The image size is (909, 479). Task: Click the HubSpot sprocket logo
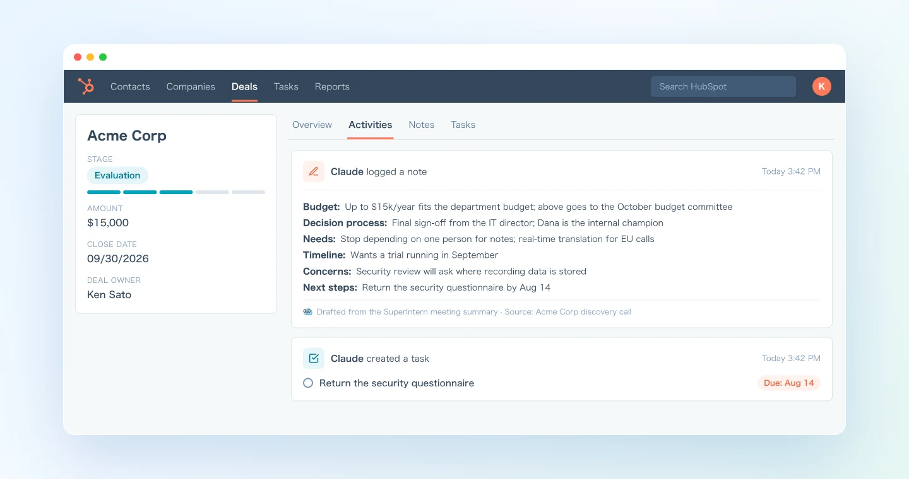[86, 86]
